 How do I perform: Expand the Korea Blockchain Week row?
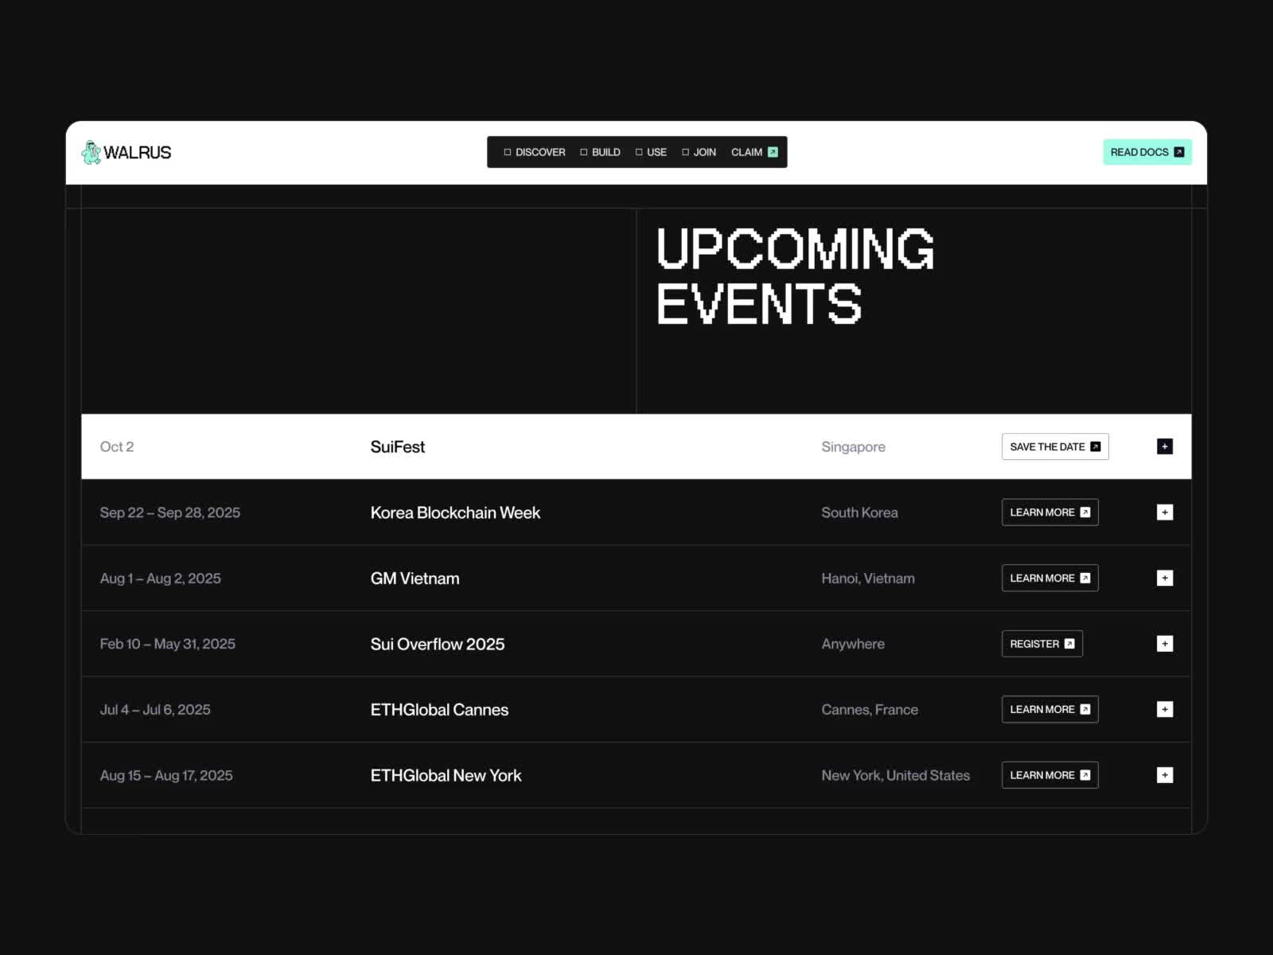pos(1165,513)
